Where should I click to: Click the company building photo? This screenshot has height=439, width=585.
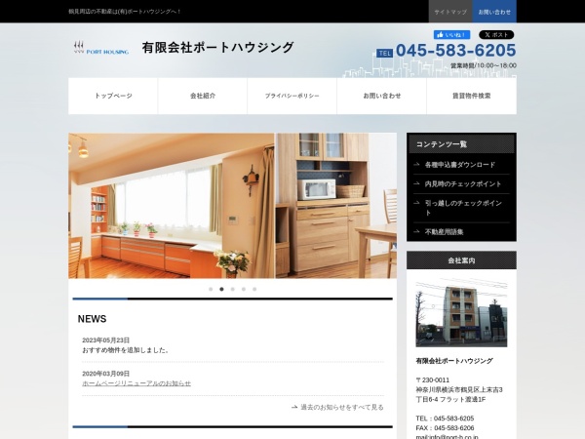tap(461, 313)
